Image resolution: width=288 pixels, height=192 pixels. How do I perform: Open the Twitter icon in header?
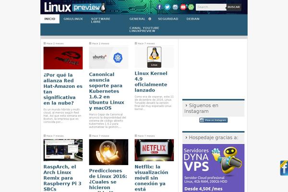[168, 7]
